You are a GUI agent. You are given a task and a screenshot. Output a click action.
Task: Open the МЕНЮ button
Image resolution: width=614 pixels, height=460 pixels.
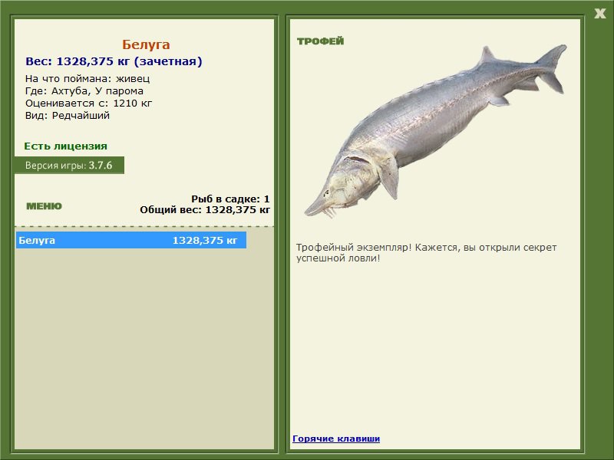coord(44,206)
